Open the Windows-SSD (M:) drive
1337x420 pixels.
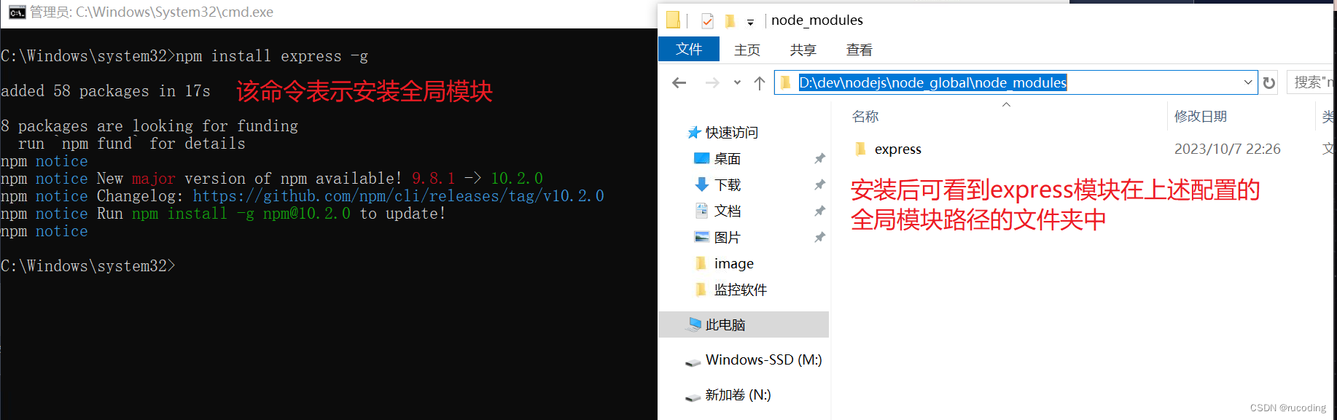(764, 359)
